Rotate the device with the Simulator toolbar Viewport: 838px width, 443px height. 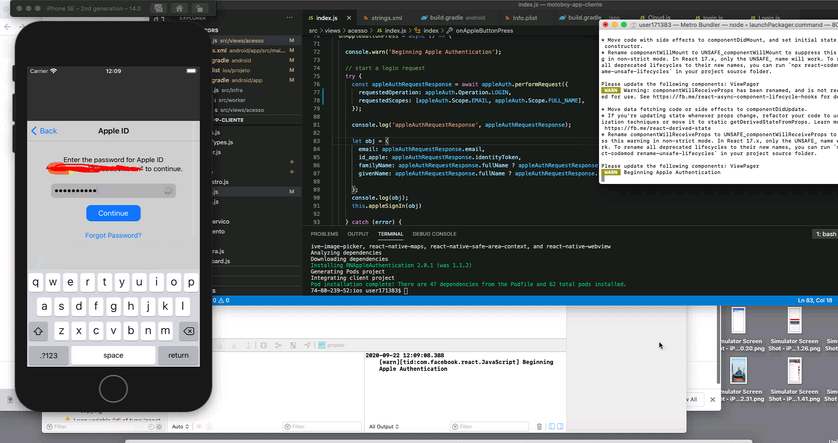pyautogui.click(x=199, y=8)
